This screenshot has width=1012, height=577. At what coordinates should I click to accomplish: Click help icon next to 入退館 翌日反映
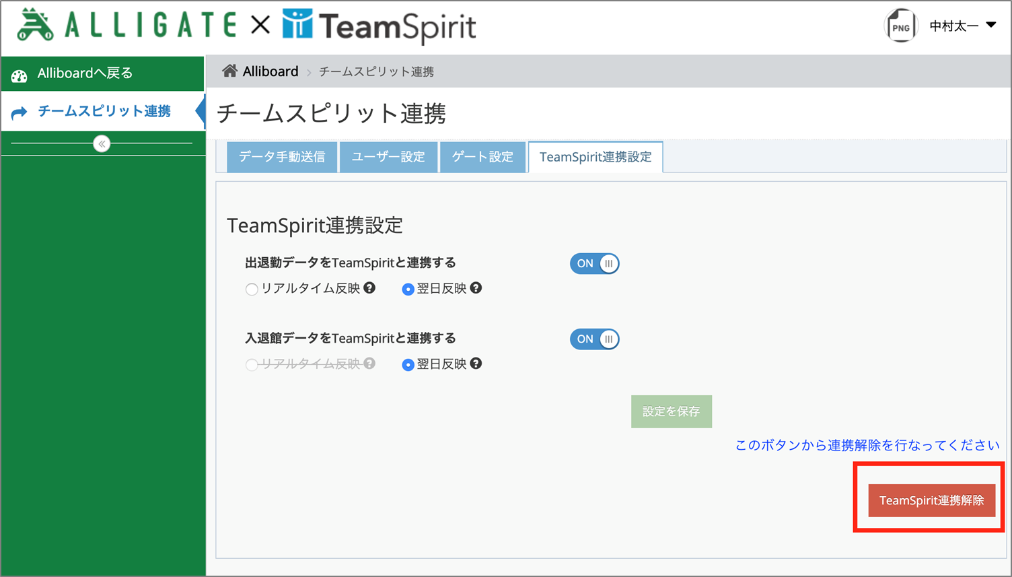point(476,363)
